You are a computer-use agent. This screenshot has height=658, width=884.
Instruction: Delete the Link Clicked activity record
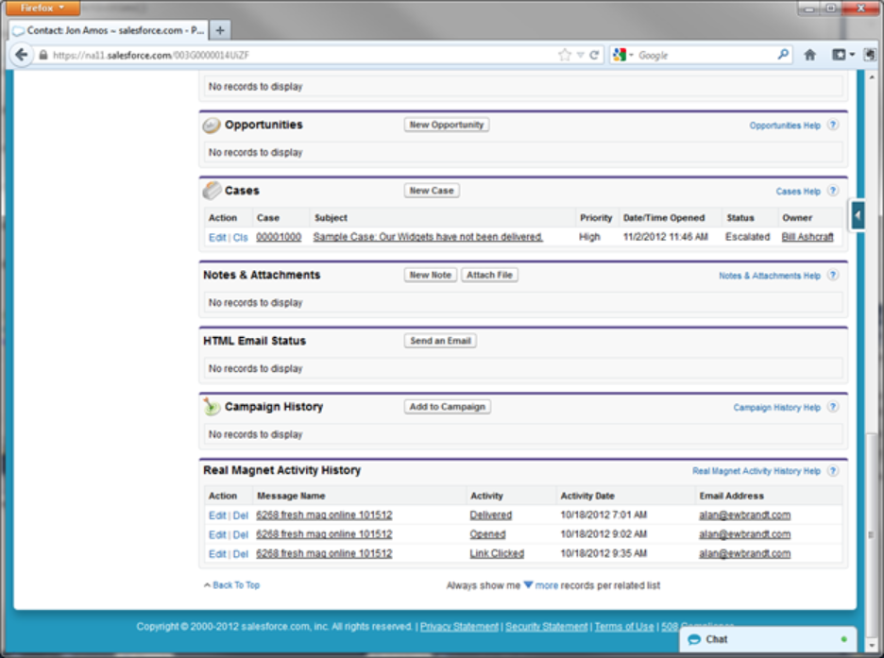241,554
